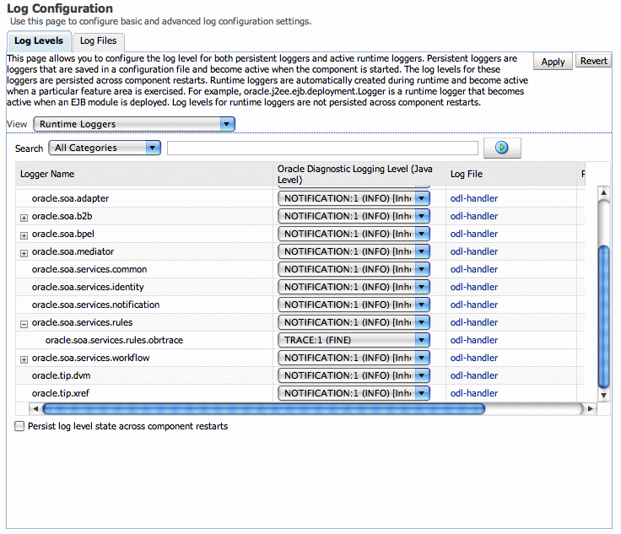
Task: Expand the oracle.soa.services.workflow tree node
Action: tap(24, 359)
